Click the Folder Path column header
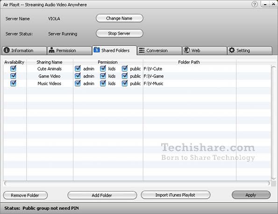The height and width of the screenshot is (214, 278). pyautogui.click(x=189, y=62)
